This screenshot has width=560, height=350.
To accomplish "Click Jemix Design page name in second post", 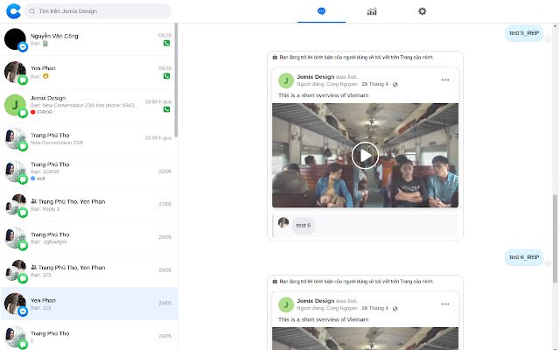I will [x=315, y=301].
